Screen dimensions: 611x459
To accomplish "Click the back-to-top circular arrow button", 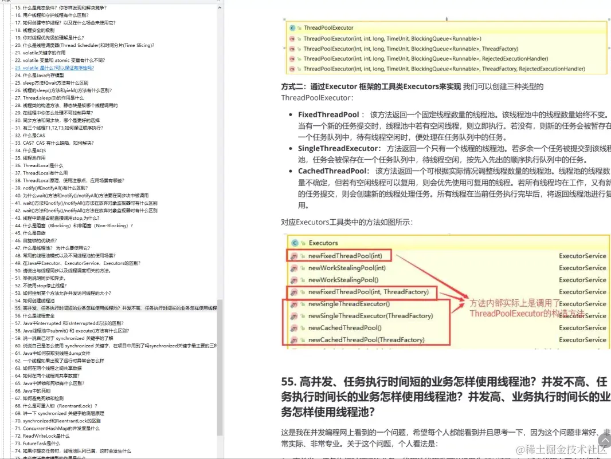I will pyautogui.click(x=605, y=440).
